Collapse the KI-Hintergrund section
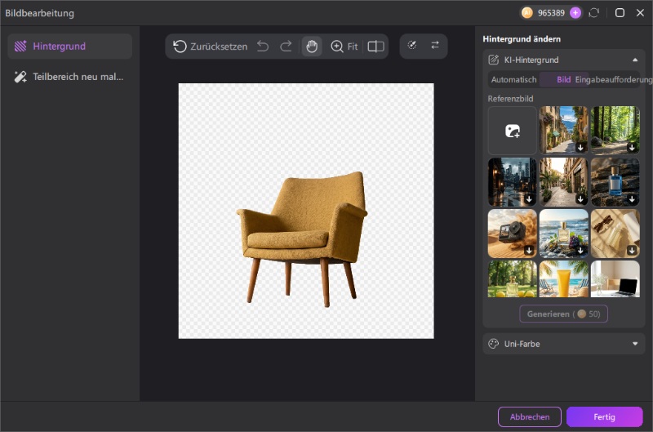The height and width of the screenshot is (432, 653). pos(635,60)
